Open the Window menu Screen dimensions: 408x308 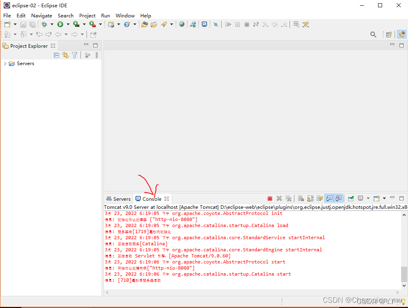pyautogui.click(x=125, y=16)
